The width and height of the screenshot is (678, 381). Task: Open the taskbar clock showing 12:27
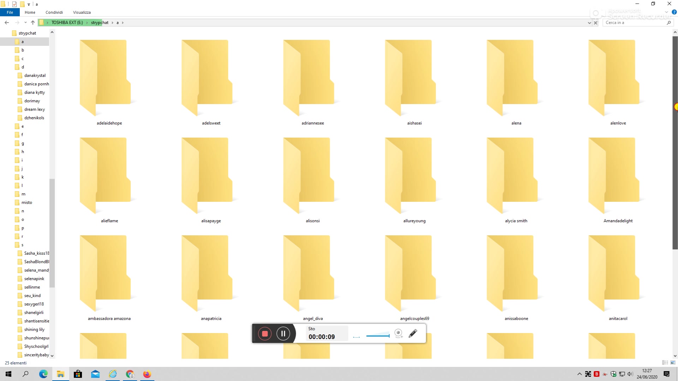coord(647,374)
